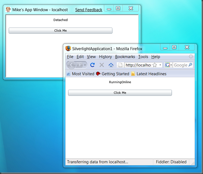The height and width of the screenshot is (174, 203).
Task: Maximize the Firefox window
Action: [x=174, y=47]
